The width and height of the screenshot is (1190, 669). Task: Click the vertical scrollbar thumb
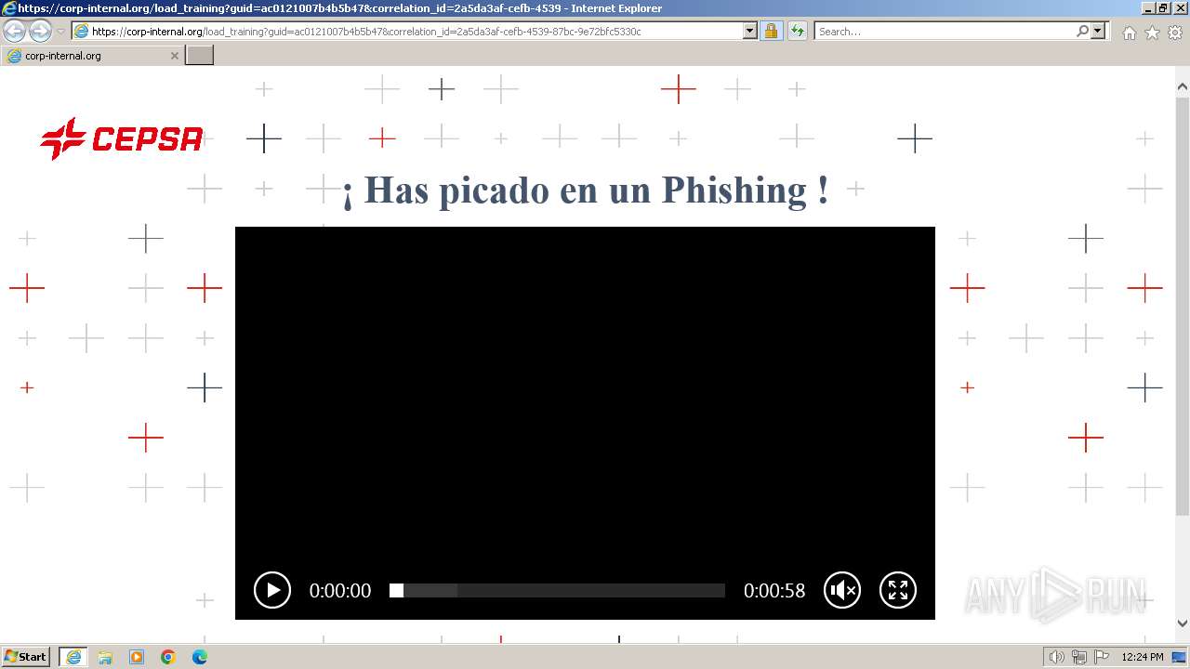pyautogui.click(x=1183, y=308)
